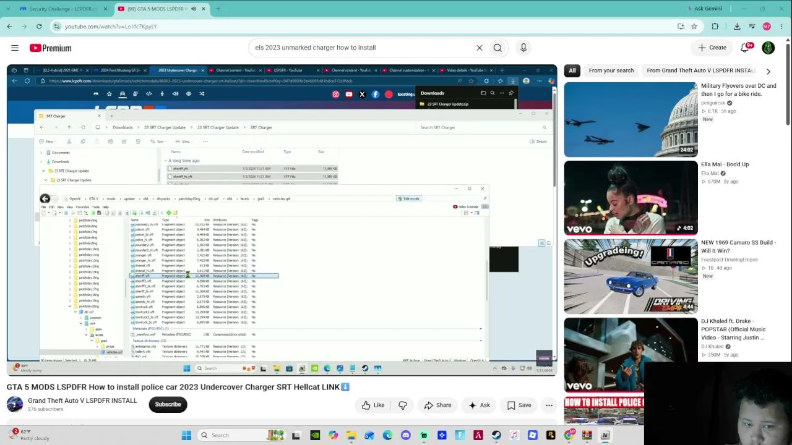Image resolution: width=792 pixels, height=445 pixels.
Task: Open Chrome media controls icon
Action: pyautogui.click(x=752, y=27)
